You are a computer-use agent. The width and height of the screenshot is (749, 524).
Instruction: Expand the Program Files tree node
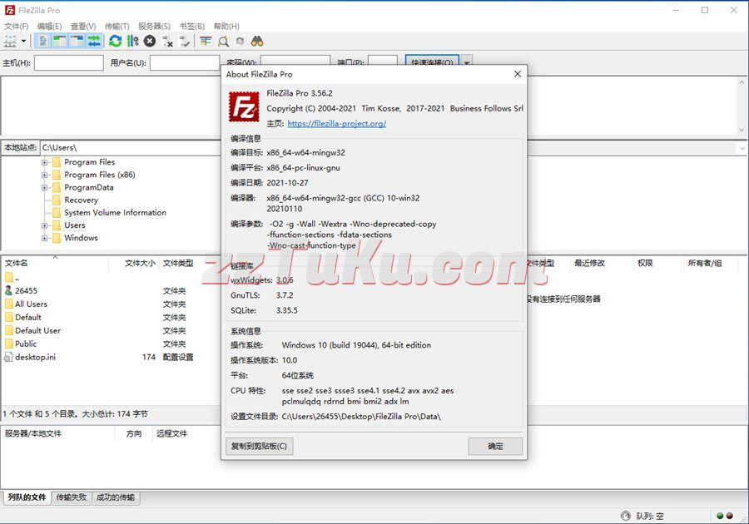pyautogui.click(x=45, y=162)
